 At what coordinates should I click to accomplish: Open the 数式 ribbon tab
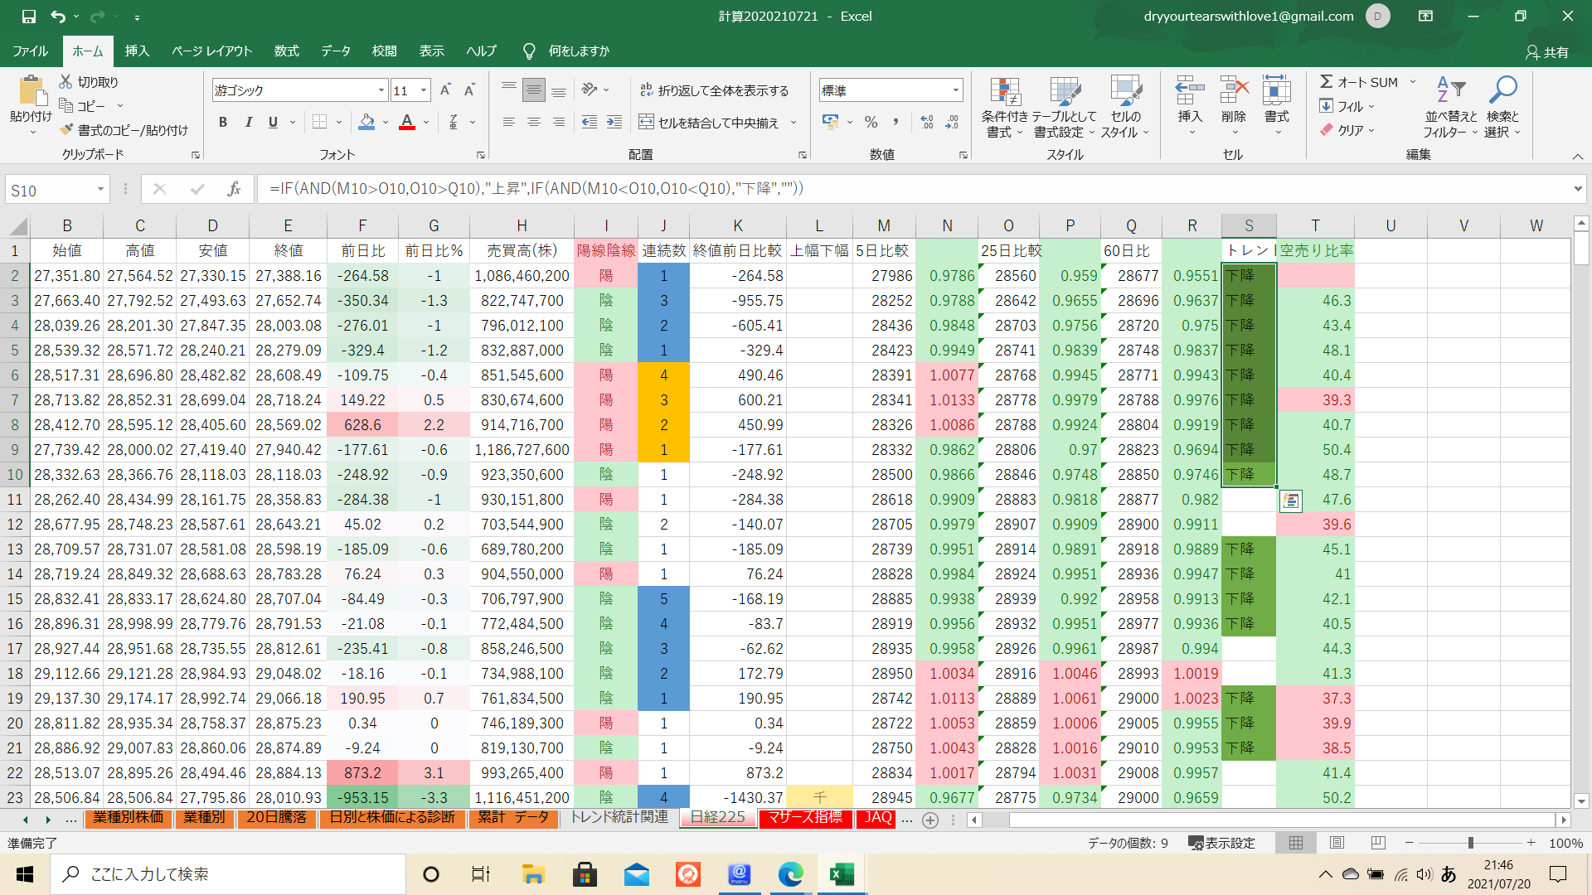pos(286,51)
